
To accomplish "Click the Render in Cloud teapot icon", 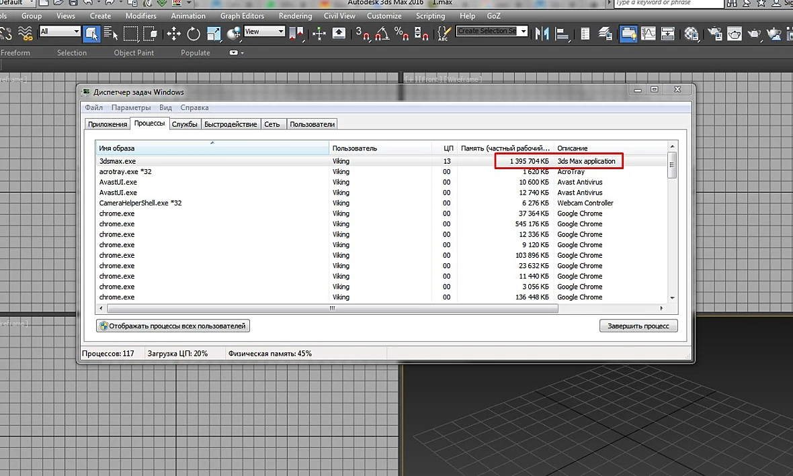I will pos(774,34).
